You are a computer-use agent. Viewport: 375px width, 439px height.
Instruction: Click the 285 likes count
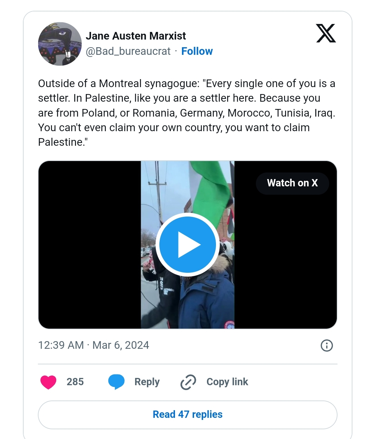[75, 382]
